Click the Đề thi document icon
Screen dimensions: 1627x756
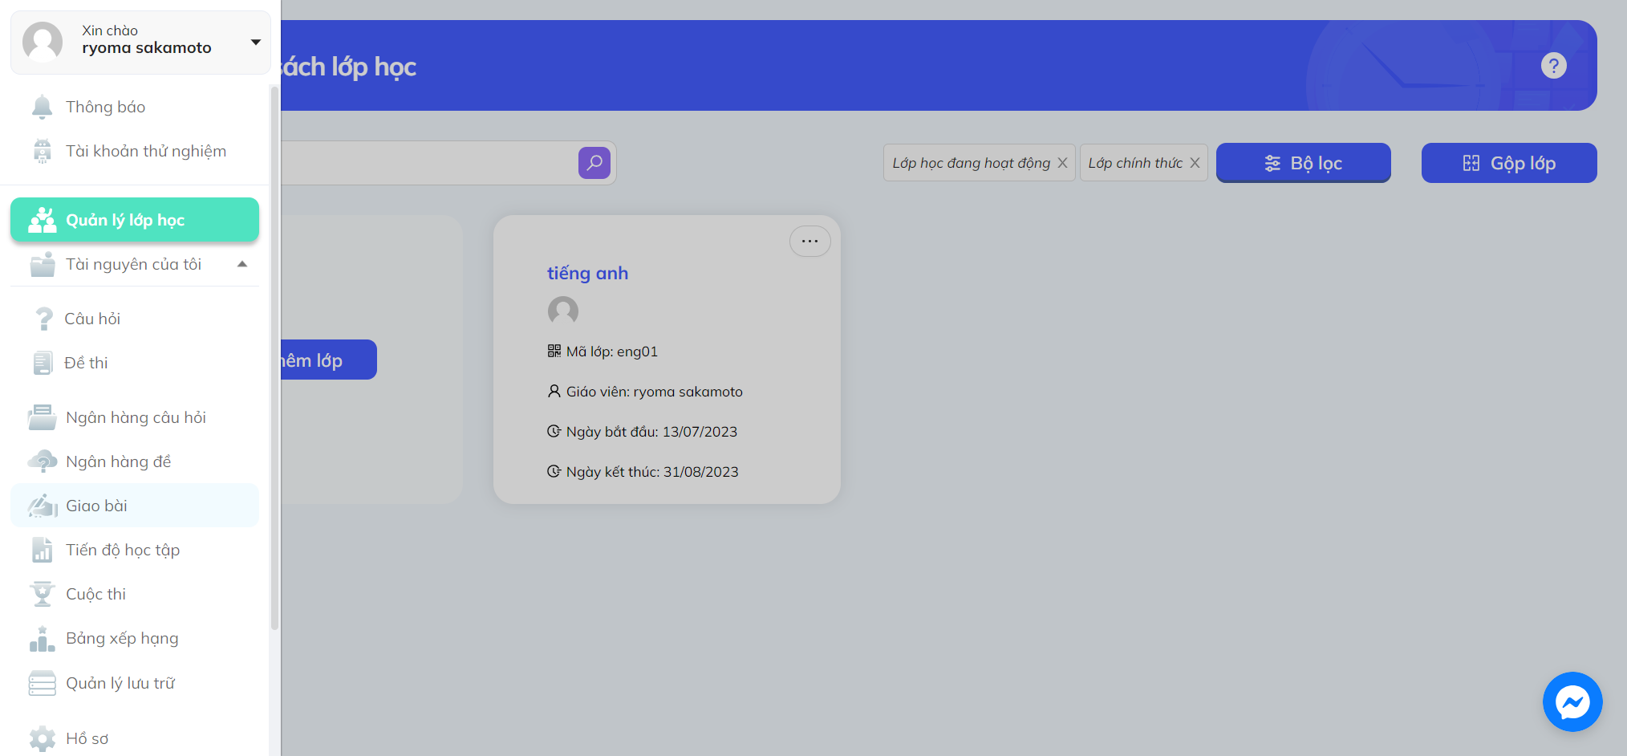coord(43,363)
